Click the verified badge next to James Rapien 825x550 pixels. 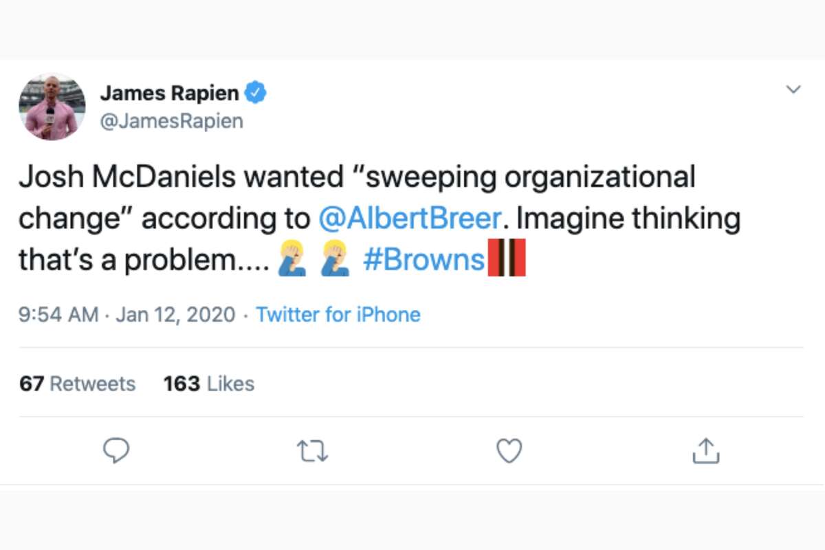[256, 90]
